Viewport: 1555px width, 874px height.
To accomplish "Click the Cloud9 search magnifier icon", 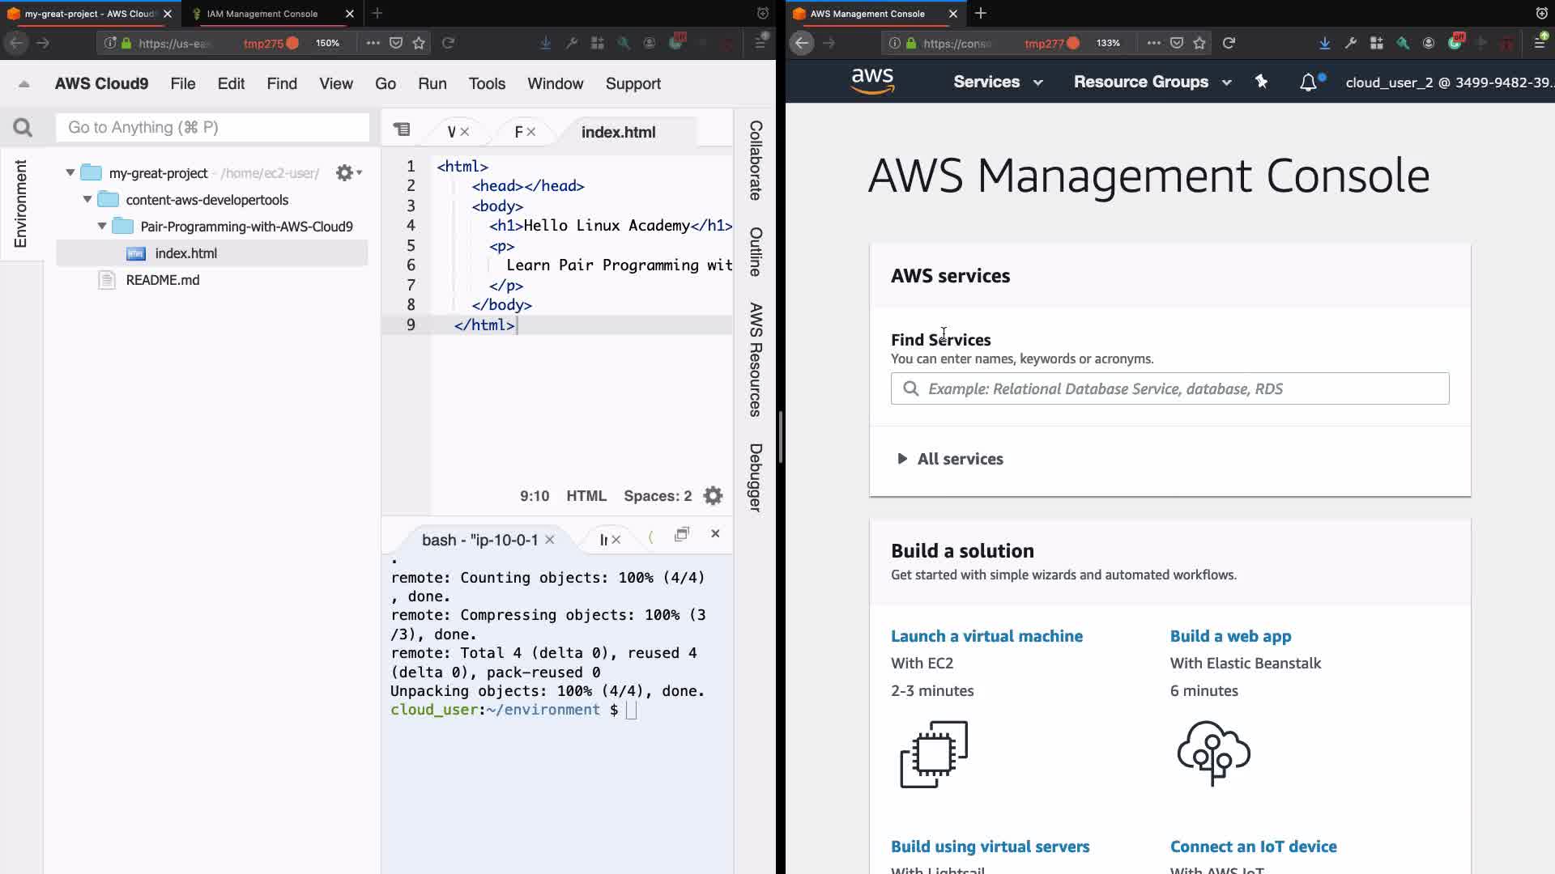I will (x=23, y=127).
